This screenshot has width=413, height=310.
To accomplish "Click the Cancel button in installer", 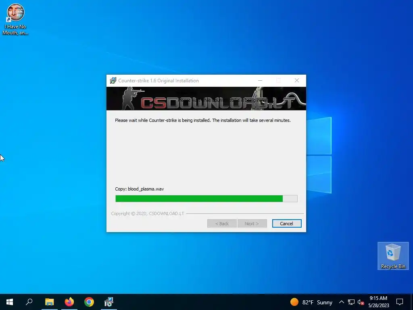I will (287, 224).
